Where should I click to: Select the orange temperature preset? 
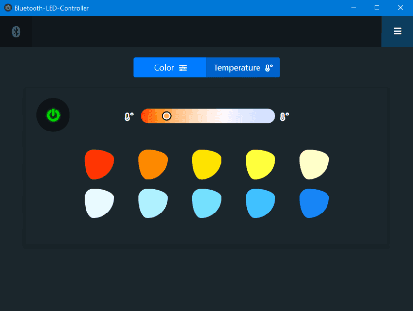coord(153,164)
